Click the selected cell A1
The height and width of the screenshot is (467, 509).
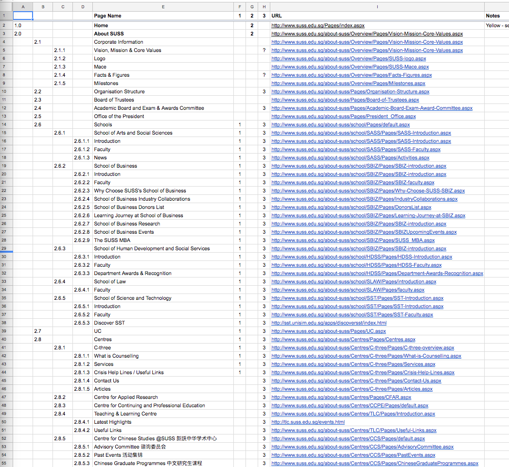(23, 16)
